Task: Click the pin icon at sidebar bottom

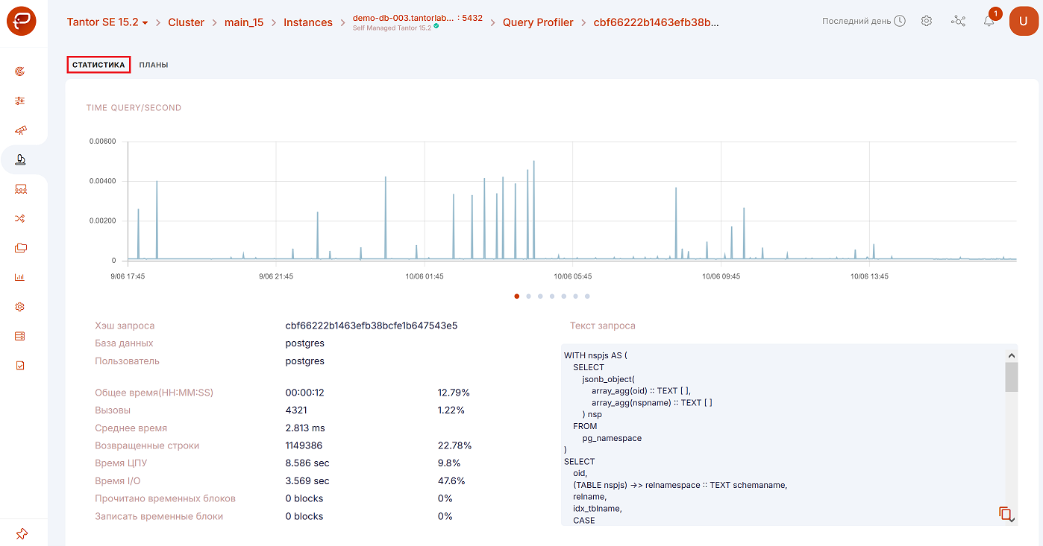Action: pyautogui.click(x=21, y=533)
